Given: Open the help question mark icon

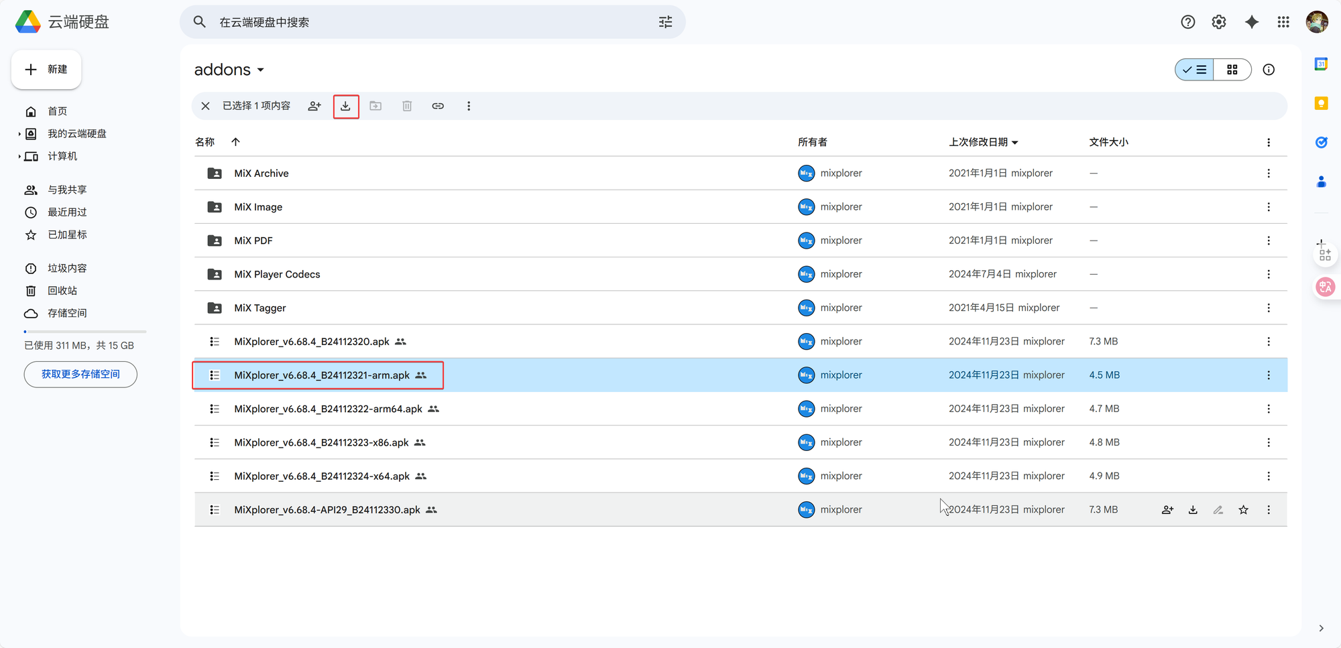Looking at the screenshot, I should (x=1188, y=22).
